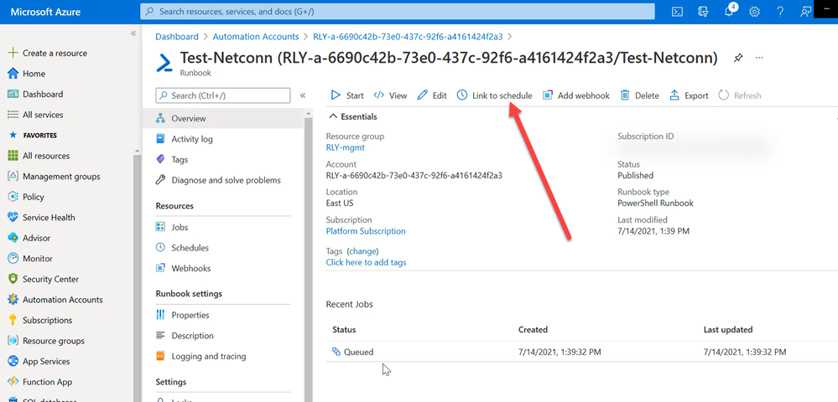
Task: Focus the runbook menu search field
Action: [x=223, y=95]
